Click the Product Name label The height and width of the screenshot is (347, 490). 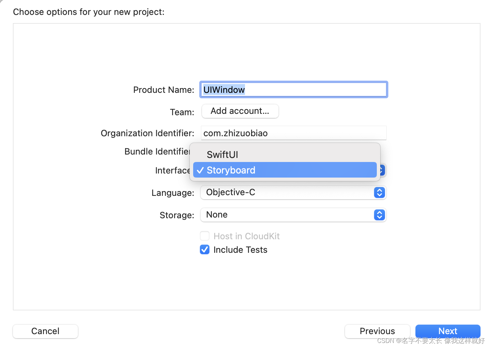[163, 90]
